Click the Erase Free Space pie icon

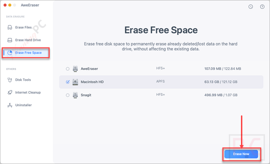[10, 53]
